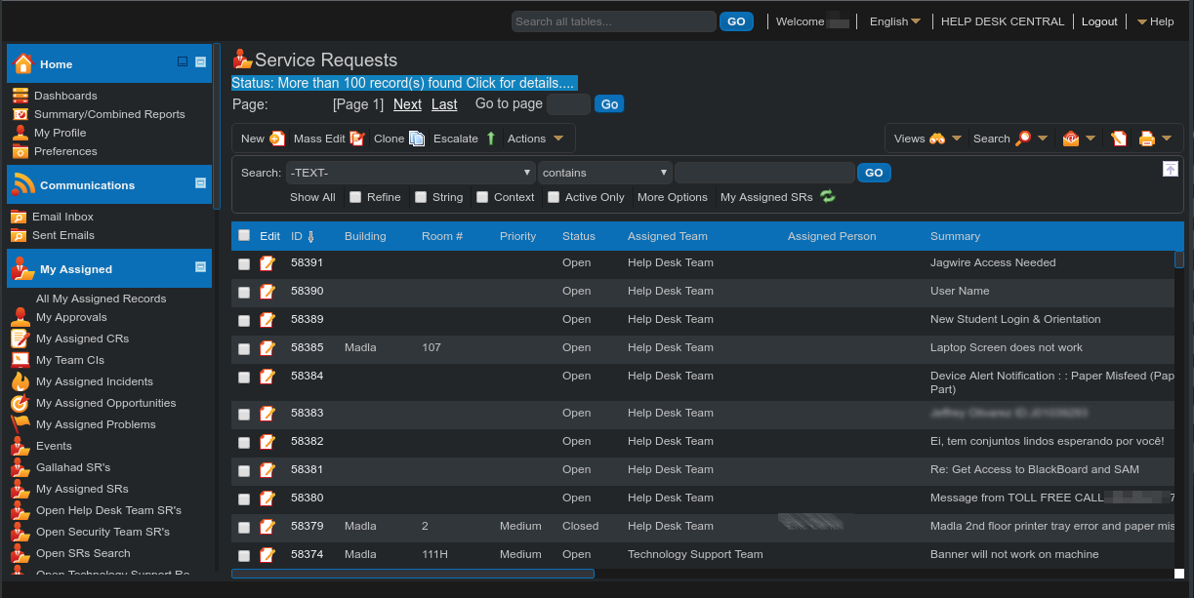
Task: Click the refresh icon beside My Assigned SRs
Action: coord(828,197)
